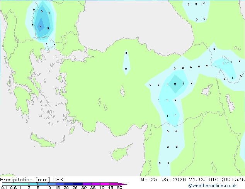245x189 pixels.
Task: Click the legend label '15'
Action: point(57,187)
